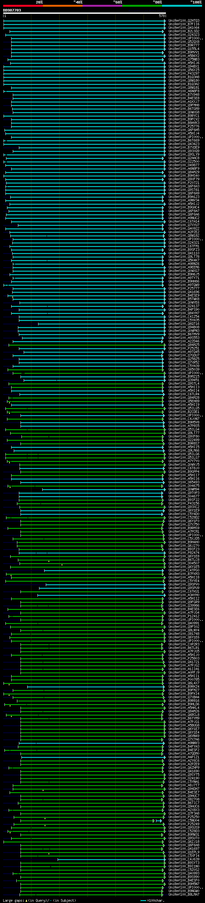The image size is (205, 903).
Task: Select the UniRef100_Q0WXG8 label
Action: click(184, 112)
